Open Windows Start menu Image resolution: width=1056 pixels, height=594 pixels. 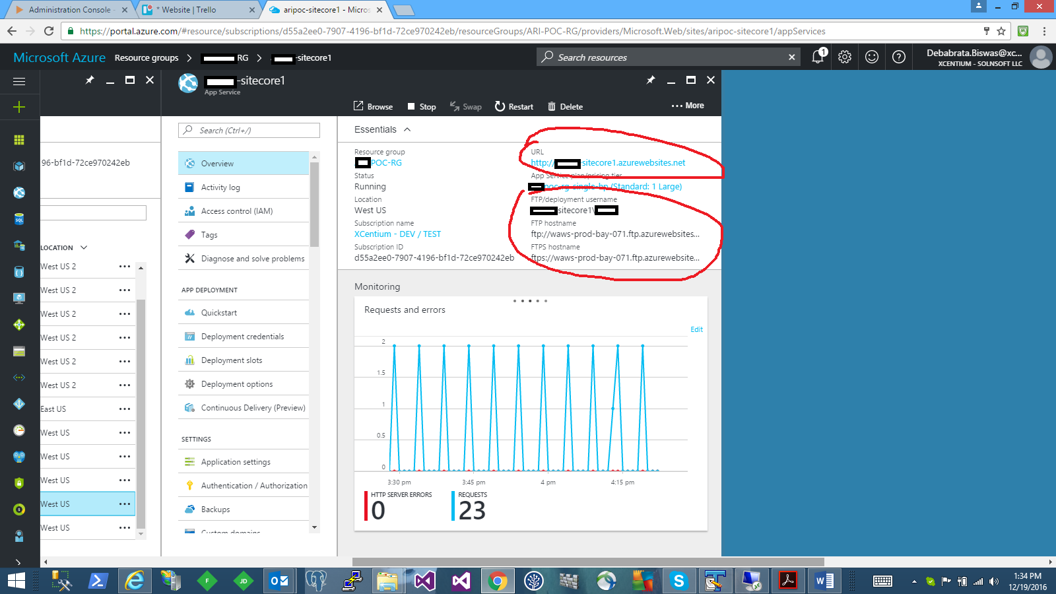click(x=16, y=581)
